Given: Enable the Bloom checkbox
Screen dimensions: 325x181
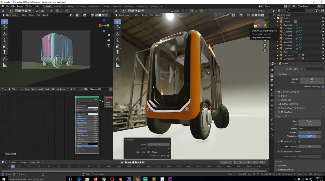Looking at the screenshot, I should click(x=279, y=96).
